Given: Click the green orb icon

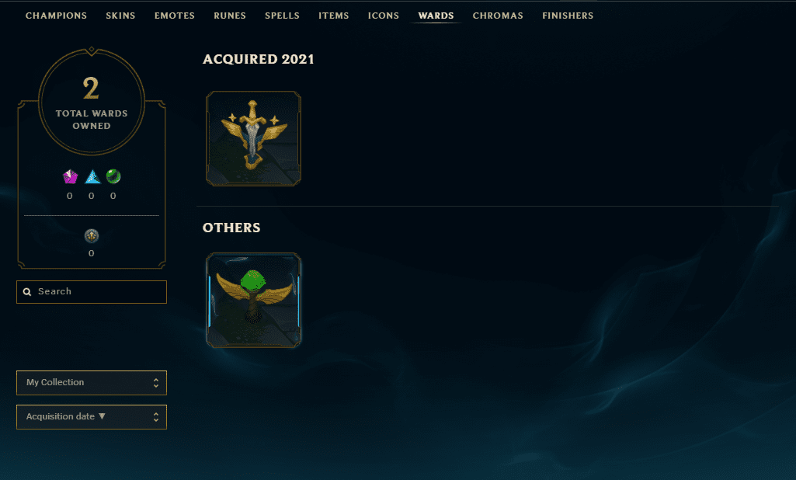Looking at the screenshot, I should point(113,176).
